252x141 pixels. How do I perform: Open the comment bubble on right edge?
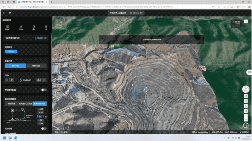click(249, 72)
